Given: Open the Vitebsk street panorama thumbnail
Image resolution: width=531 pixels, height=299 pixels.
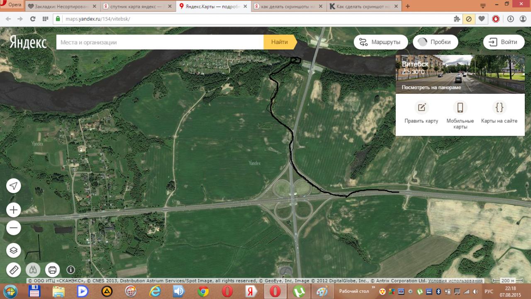Looking at the screenshot, I should click(x=460, y=74).
